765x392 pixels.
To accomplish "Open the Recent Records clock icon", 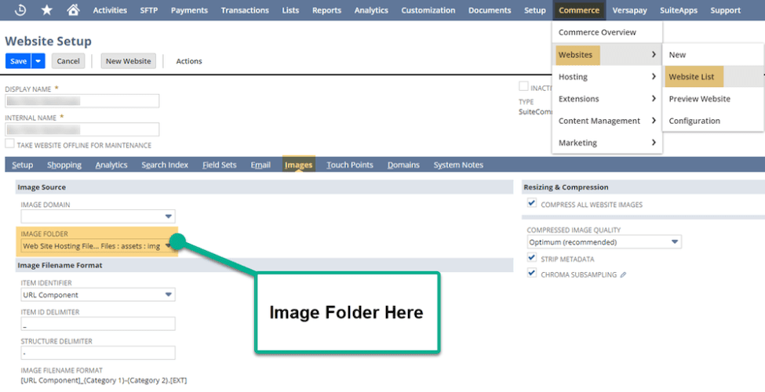I will click(x=20, y=9).
